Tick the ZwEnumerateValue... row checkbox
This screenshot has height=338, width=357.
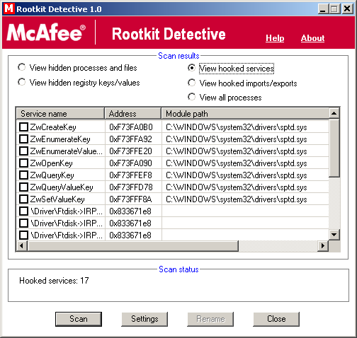[x=23, y=151]
